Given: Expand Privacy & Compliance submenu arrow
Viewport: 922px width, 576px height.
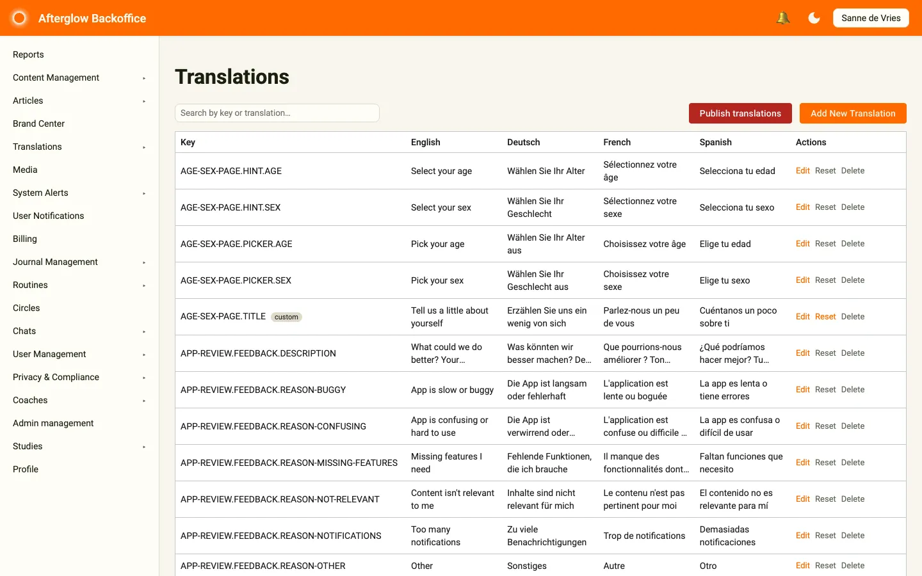Looking at the screenshot, I should pyautogui.click(x=144, y=378).
